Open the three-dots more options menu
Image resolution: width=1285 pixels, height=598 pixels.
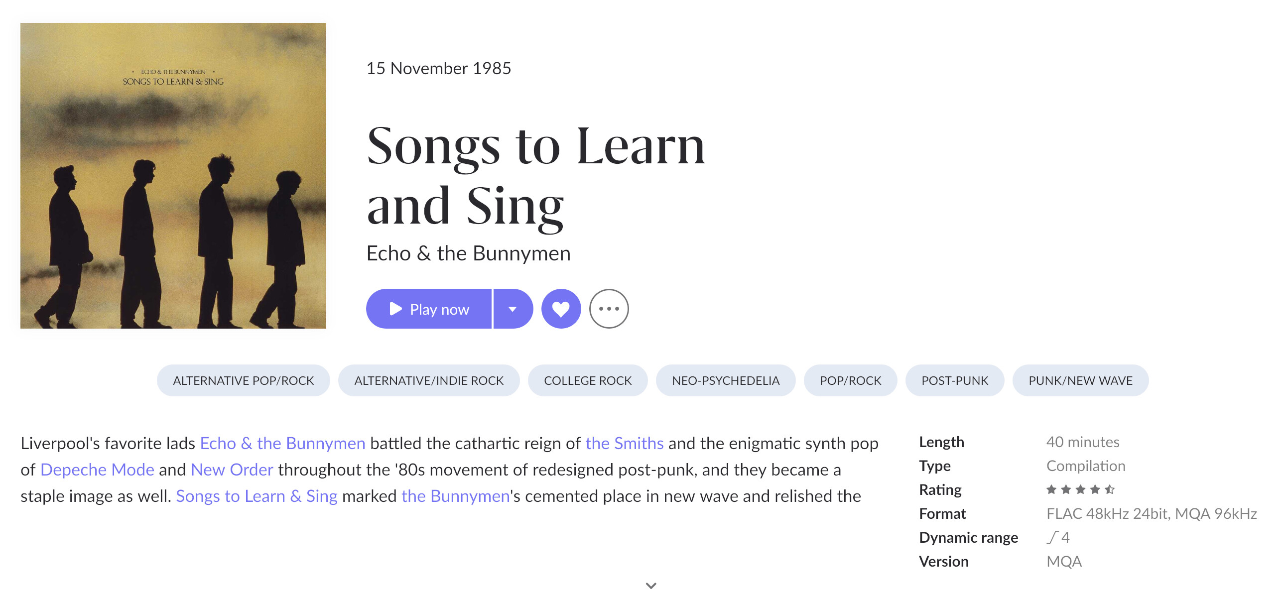pos(609,309)
